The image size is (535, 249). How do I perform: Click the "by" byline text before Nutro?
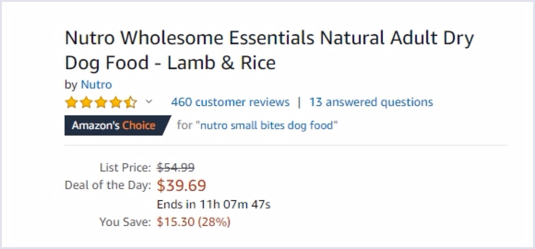[71, 85]
